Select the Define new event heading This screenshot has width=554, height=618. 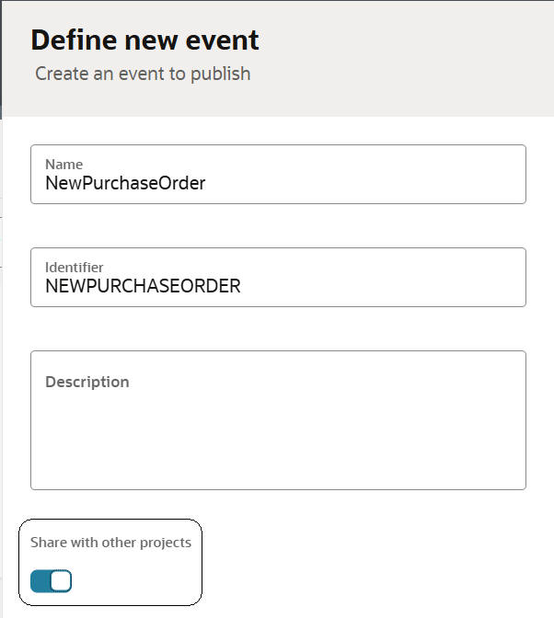click(x=145, y=40)
